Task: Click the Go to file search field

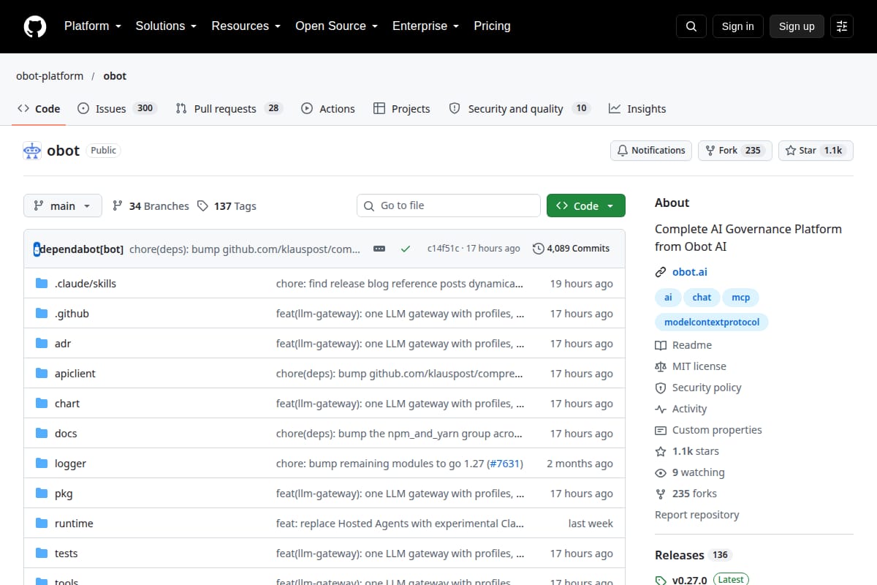Action: point(449,206)
